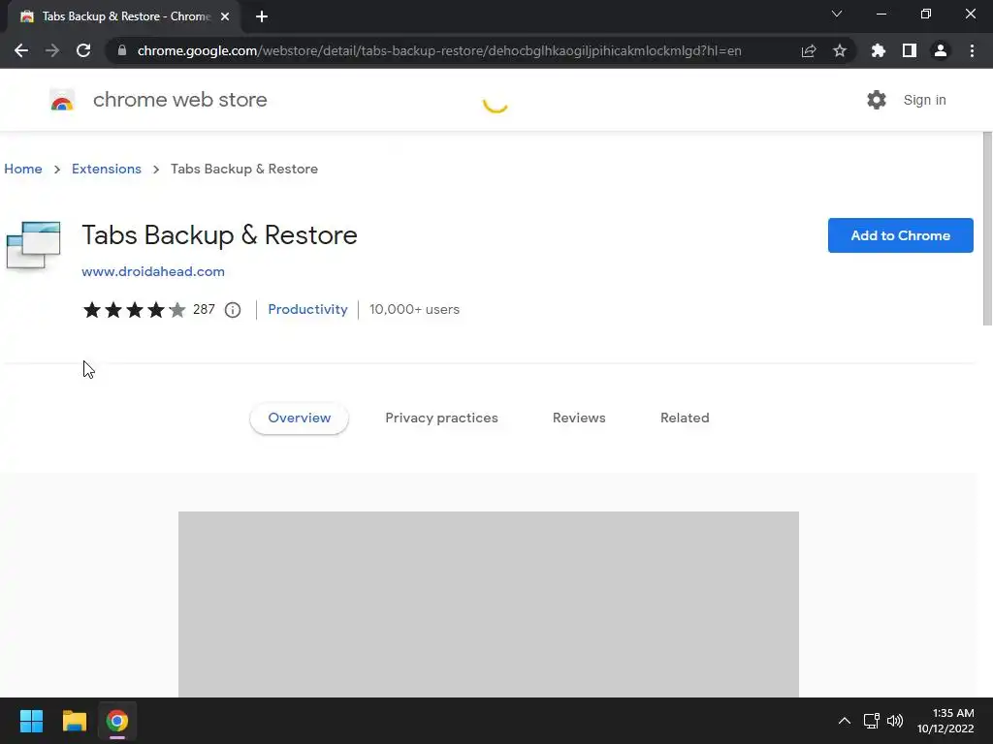Open the Reviews tab
This screenshot has height=744, width=993.
pos(579,418)
